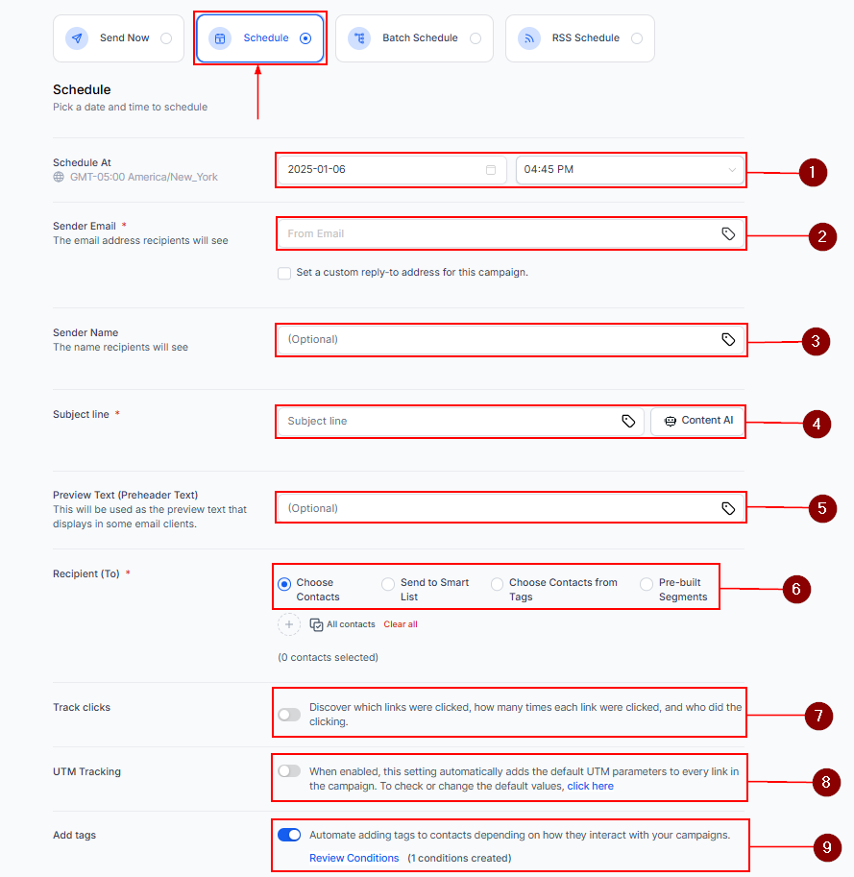This screenshot has width=854, height=877.
Task: Click the (0 contacts selected) text
Action: 328,657
